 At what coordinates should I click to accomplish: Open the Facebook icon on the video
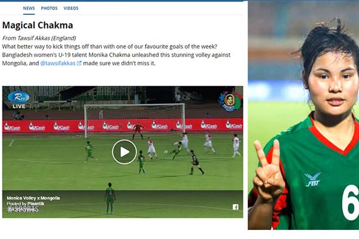(236, 207)
